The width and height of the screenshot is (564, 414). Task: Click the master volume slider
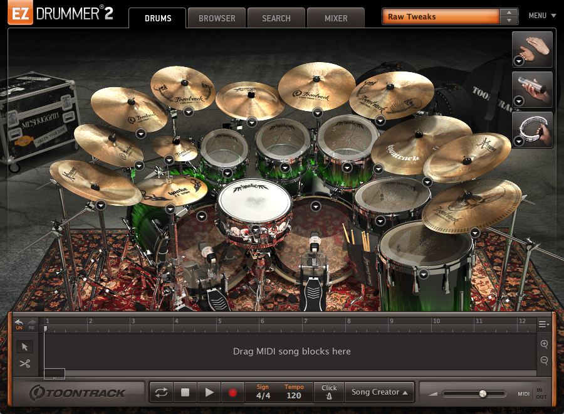[474, 394]
